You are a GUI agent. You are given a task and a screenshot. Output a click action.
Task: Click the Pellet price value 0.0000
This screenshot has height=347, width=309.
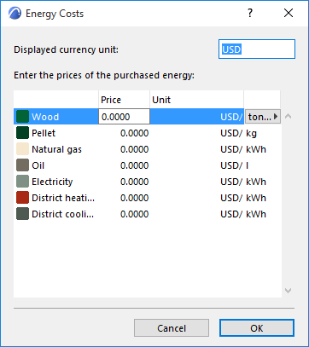point(134,133)
